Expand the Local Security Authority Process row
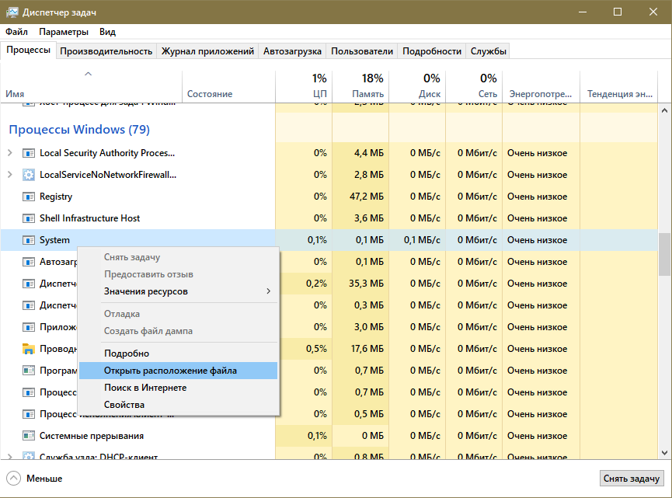Screen dimensions: 672x498 pyautogui.click(x=10, y=153)
